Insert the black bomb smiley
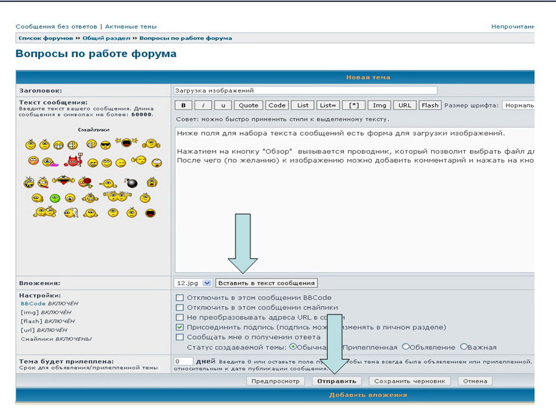Screen dimensions: 556x415 (131, 183)
